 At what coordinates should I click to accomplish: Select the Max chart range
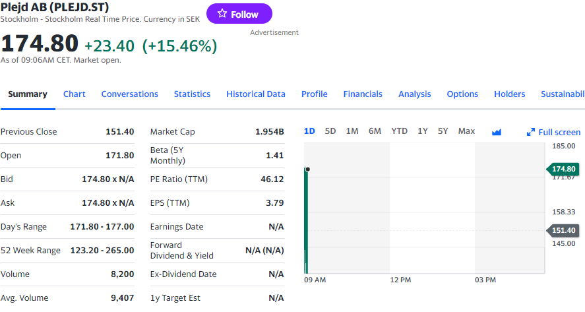pyautogui.click(x=466, y=131)
